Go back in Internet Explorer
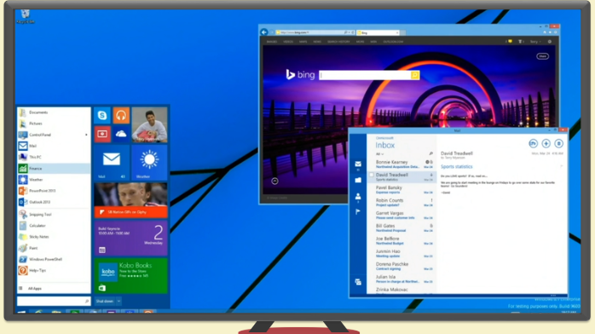The image size is (595, 334). [264, 32]
